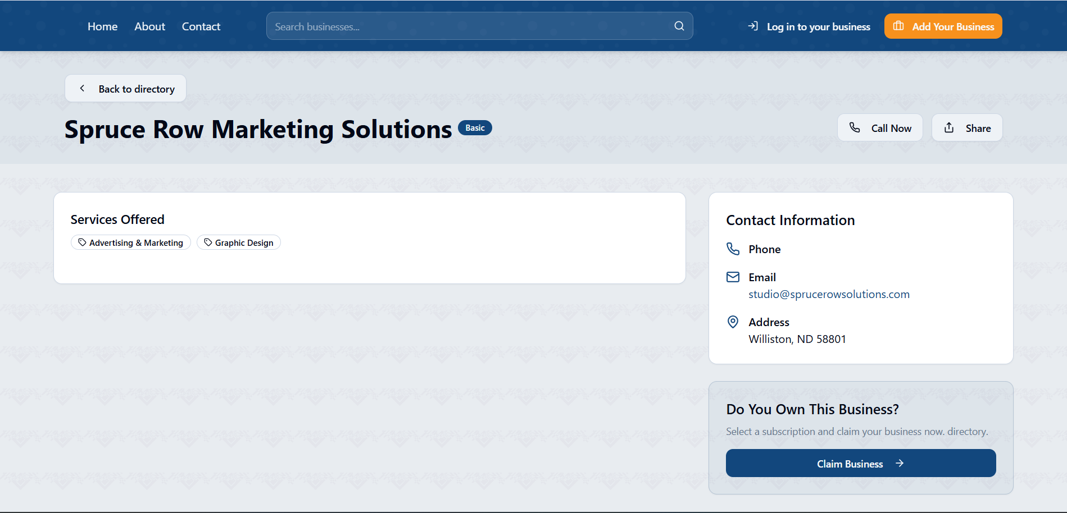Select the Advertising & Marketing tag
Viewport: 1067px width, 513px height.
tap(131, 242)
